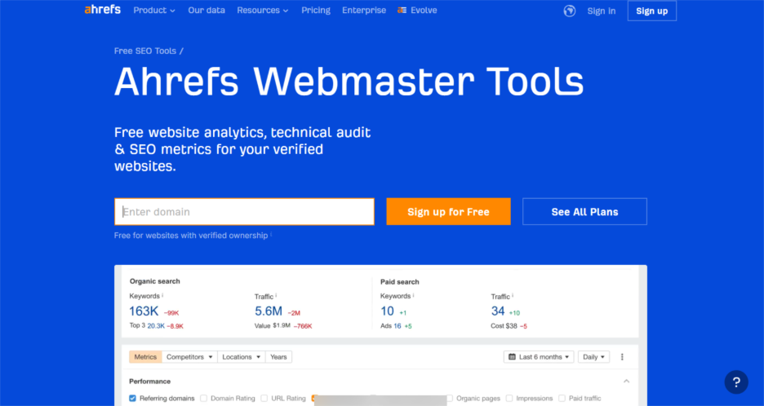Enable the Domain Rating checkbox

click(204, 399)
